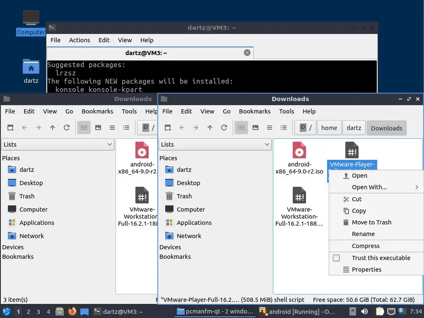Switch to compact view in right Downloads window
Viewport: 424px width, 318px height.
click(x=269, y=128)
